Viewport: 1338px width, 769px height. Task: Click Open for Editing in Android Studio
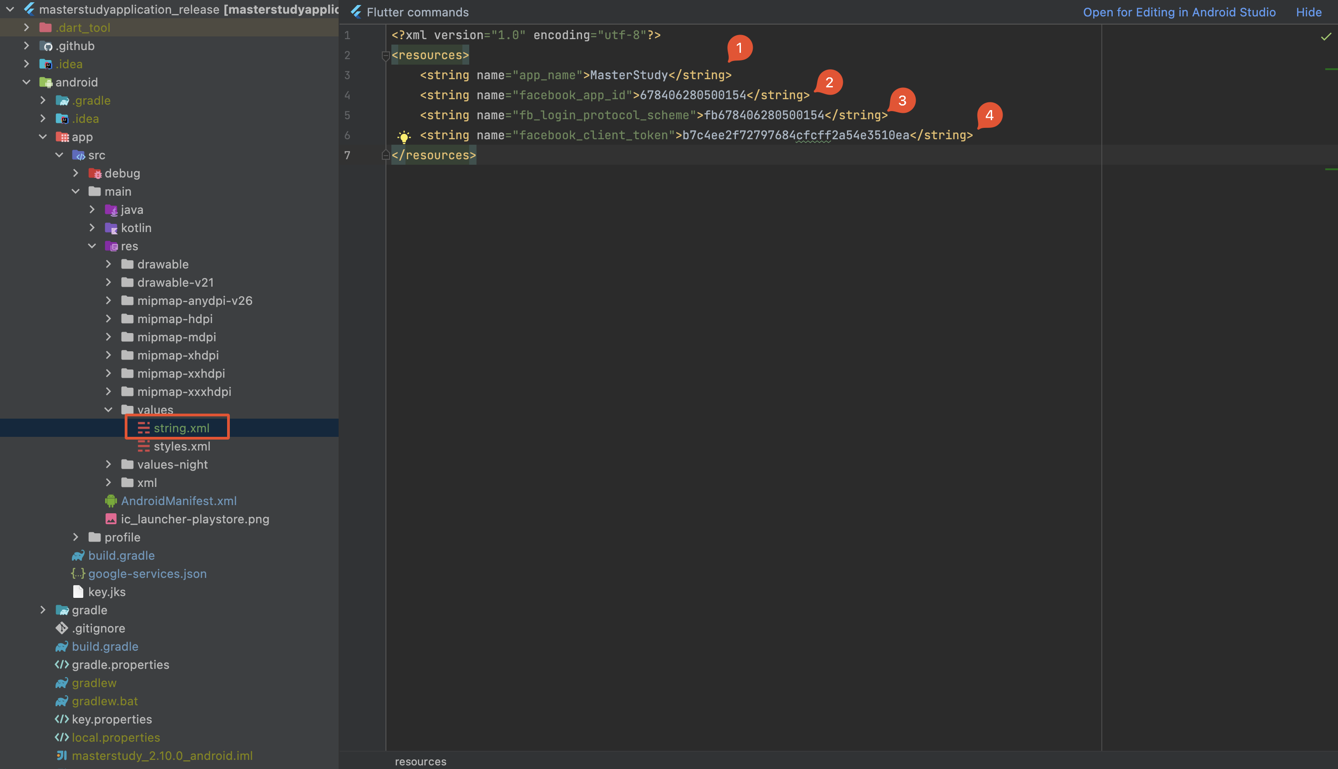point(1179,12)
